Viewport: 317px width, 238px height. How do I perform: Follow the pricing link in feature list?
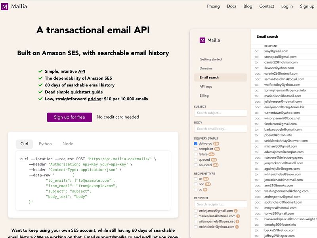pyautogui.click(x=95, y=99)
